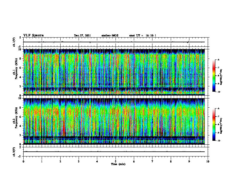Screen dimensions: 234x181
Task: Click the "-6" label on ch.1 color scale
Action: coord(218,60)
